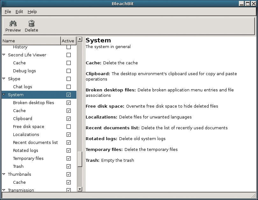Select the Second Life Viewer row
258x200 pixels.
(39, 55)
